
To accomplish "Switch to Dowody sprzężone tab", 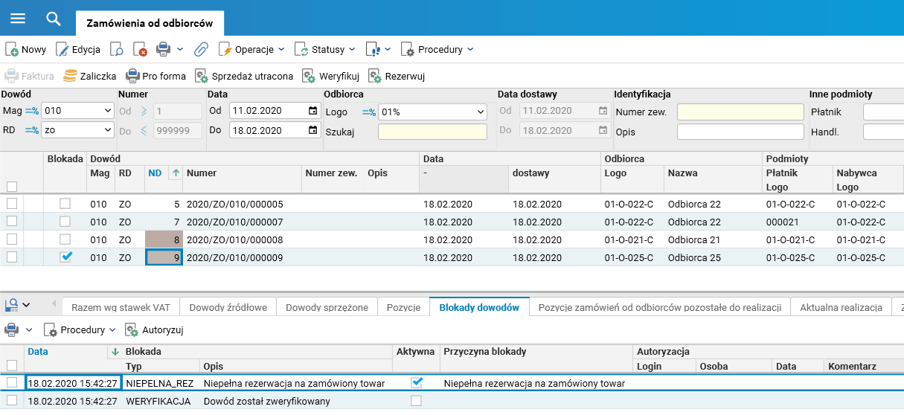I will 327,307.
